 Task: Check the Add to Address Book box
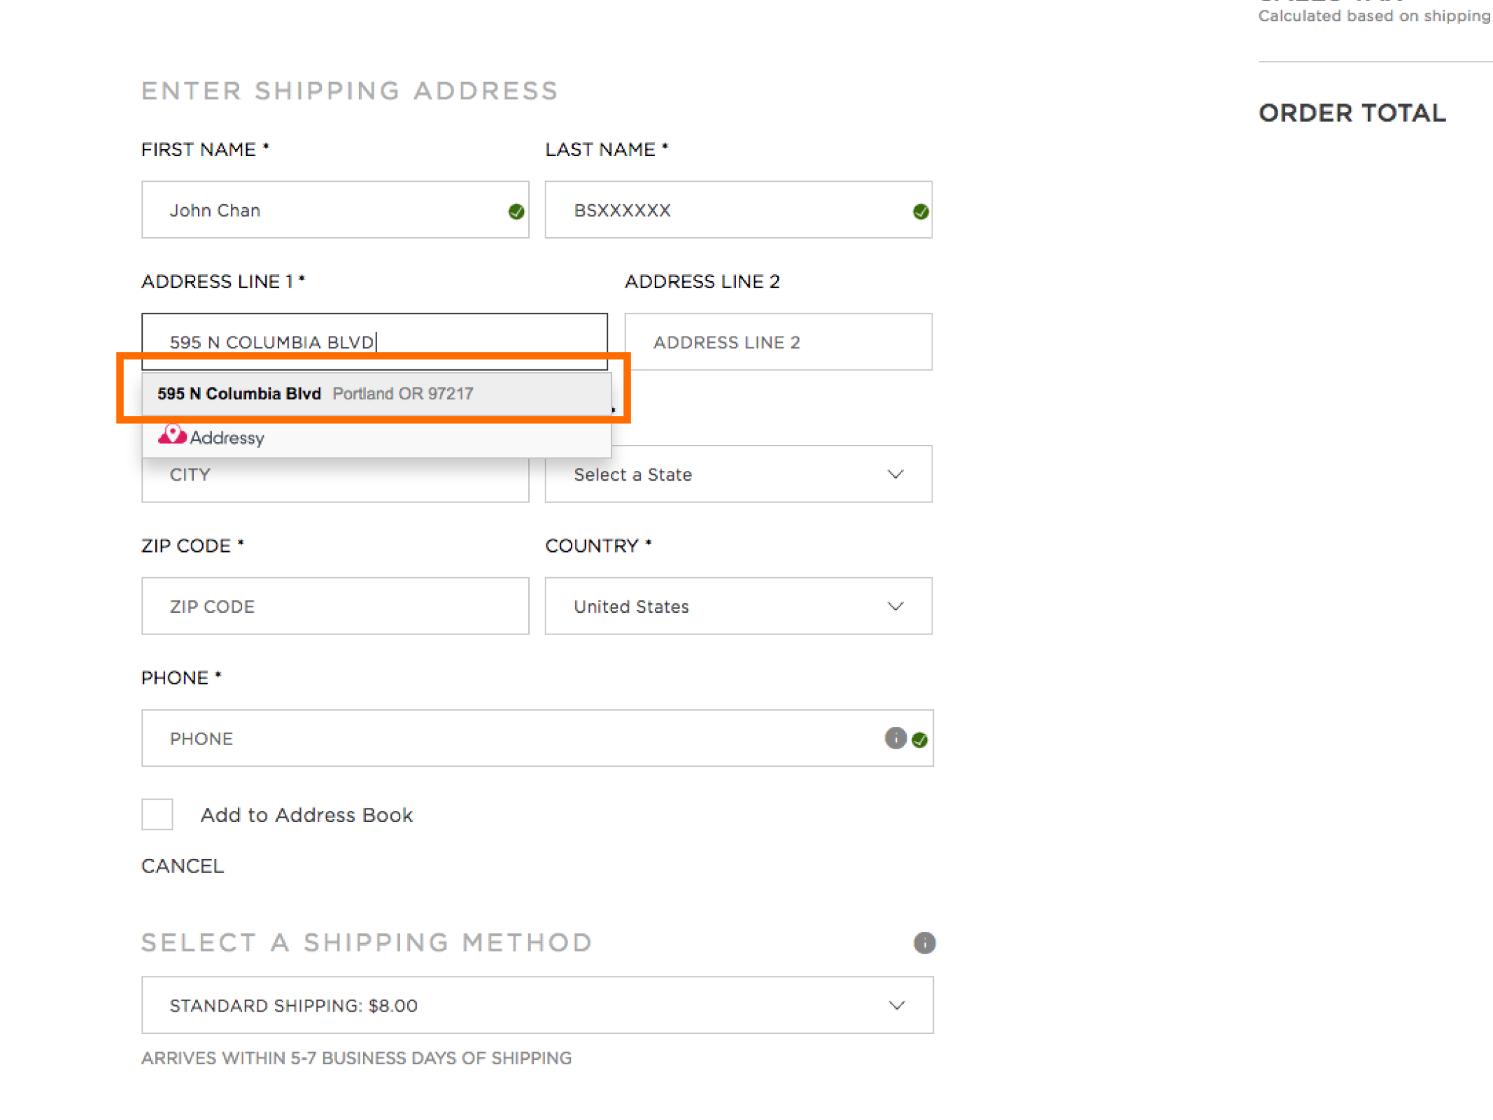[157, 814]
